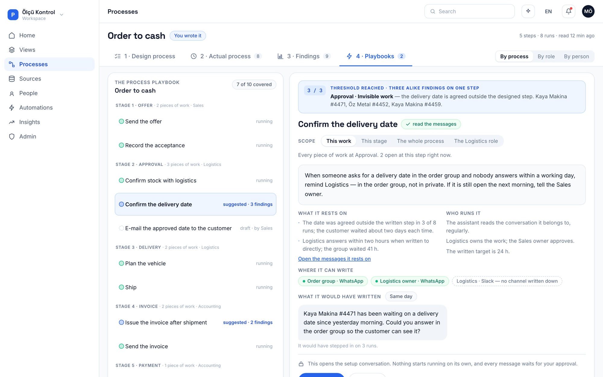Select the By process view
Image resolution: width=603 pixels, height=377 pixels.
click(514, 56)
